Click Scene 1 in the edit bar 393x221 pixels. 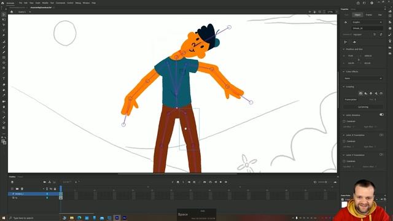pos(22,12)
